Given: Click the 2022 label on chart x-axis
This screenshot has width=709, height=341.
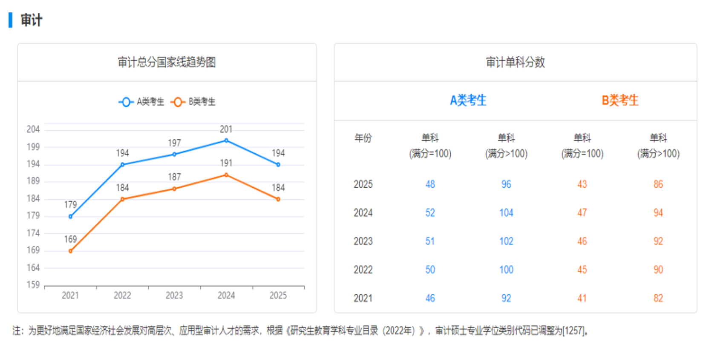Looking at the screenshot, I should tap(122, 295).
